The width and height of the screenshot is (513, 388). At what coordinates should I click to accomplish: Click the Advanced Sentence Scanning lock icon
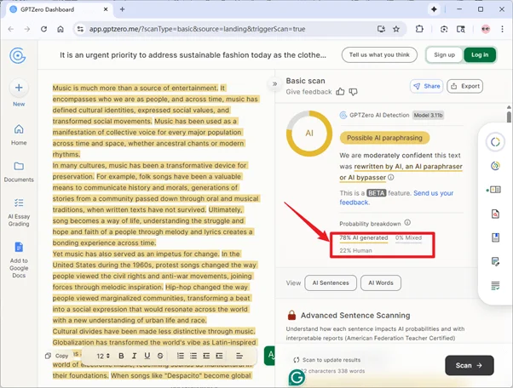coord(291,315)
